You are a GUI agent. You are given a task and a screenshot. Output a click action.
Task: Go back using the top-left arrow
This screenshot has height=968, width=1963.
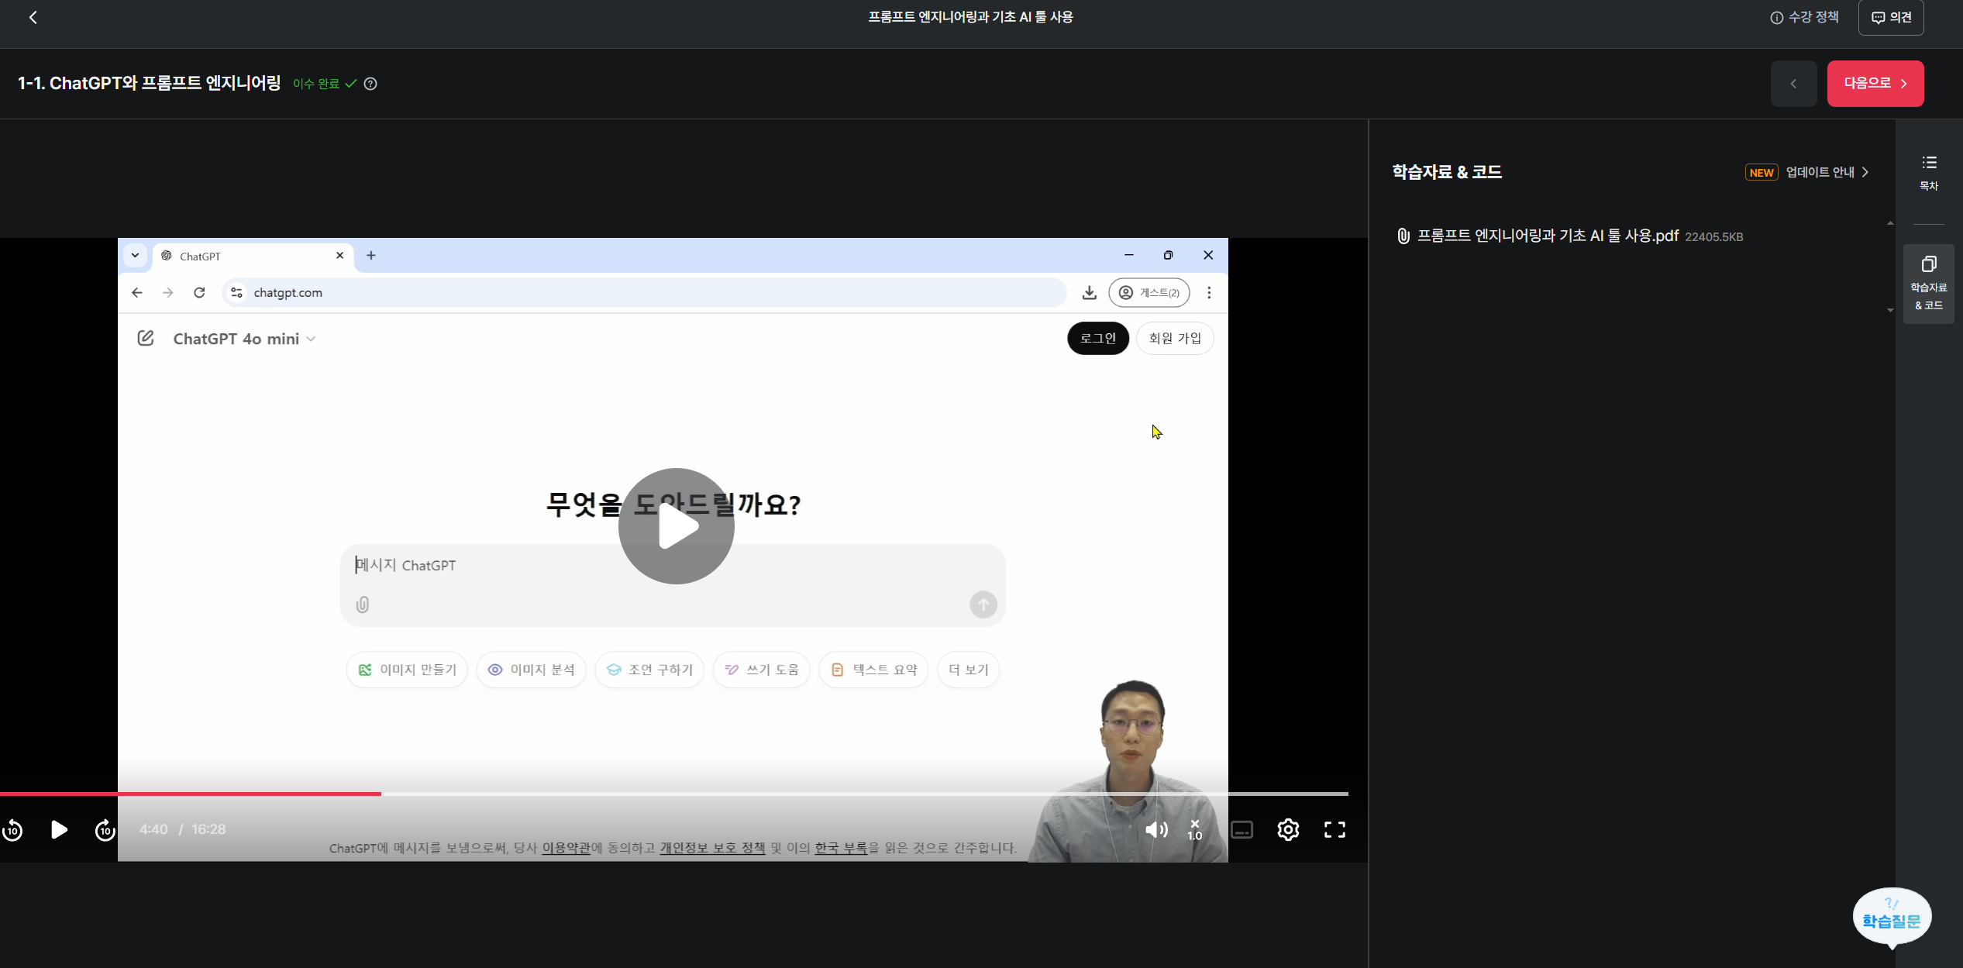coord(33,17)
